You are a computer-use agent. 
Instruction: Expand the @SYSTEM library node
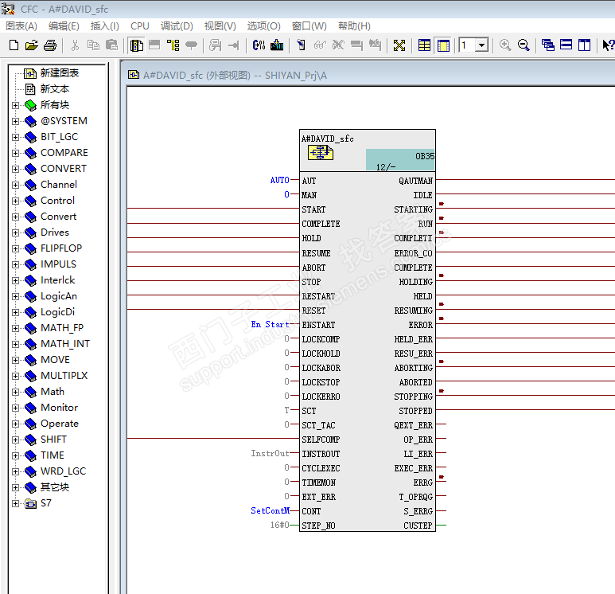pos(16,121)
